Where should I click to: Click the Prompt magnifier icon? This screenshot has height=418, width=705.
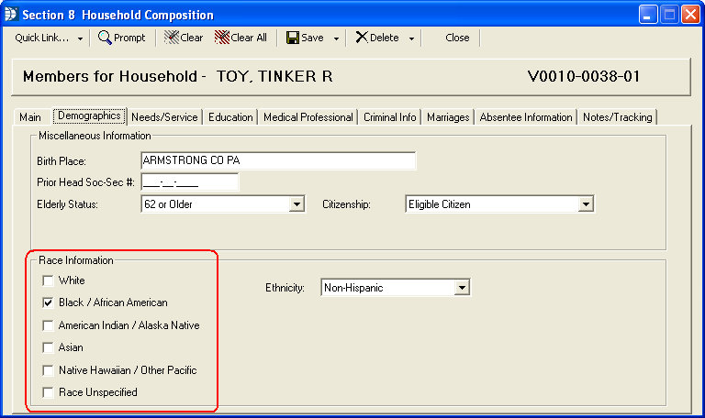coord(105,38)
